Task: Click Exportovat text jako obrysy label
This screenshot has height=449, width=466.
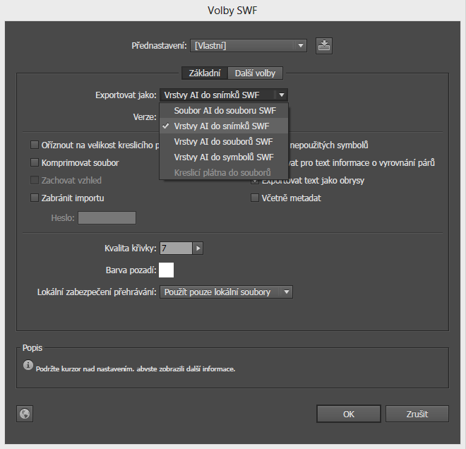Action: pos(313,180)
